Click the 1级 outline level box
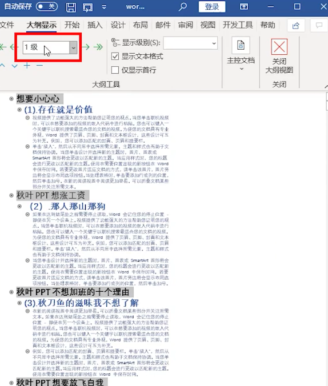 (x=46, y=47)
